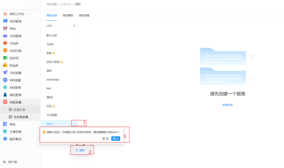Click the 代码扫描 sidebar icon
This screenshot has height=168, width=284.
5,50
